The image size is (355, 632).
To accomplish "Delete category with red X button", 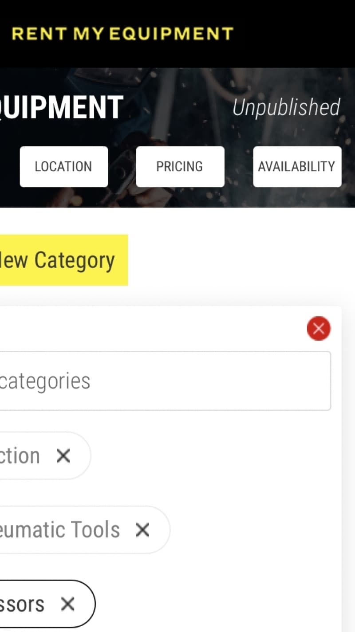I will coord(319,329).
